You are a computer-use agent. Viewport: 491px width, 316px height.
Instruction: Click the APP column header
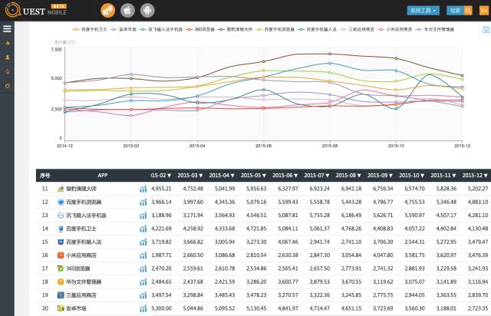point(103,176)
